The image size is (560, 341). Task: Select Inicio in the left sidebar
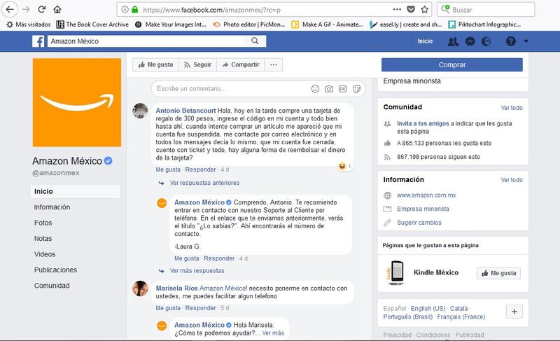tap(76, 191)
